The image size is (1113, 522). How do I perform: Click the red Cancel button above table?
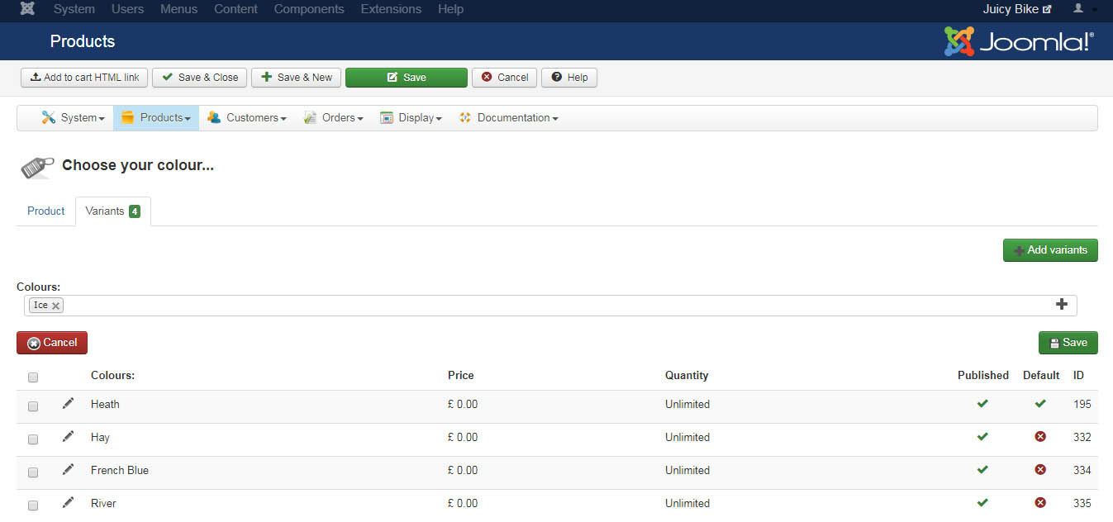click(x=52, y=343)
